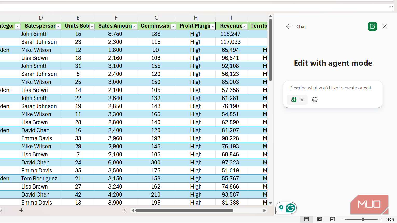
Task: Select column D header
Action: point(41,18)
